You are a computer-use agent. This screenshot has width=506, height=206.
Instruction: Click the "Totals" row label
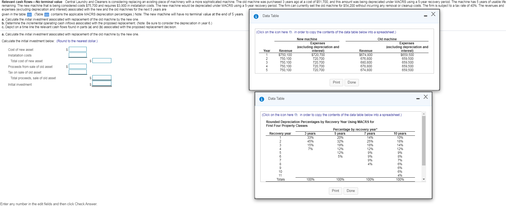(281, 180)
